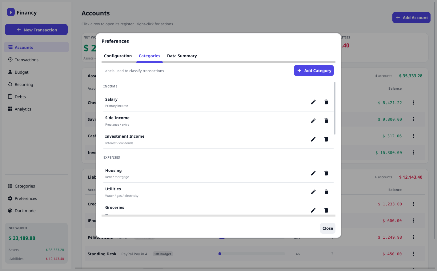Viewport: 437px width, 271px height.
Task: Open Recurring in the sidebar
Action: click(x=36, y=84)
